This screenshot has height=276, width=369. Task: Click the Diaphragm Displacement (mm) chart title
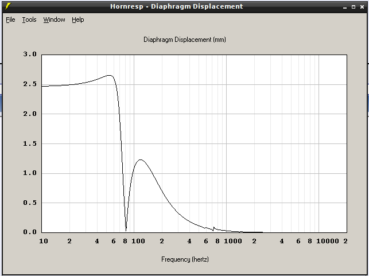pos(185,40)
